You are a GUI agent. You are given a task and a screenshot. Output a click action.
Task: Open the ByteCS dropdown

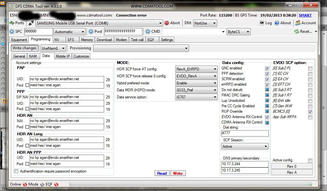[x=239, y=32]
